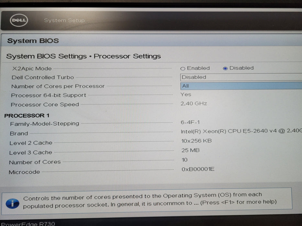
Task: Select Enabled for X2Apic Mode
Action: (183, 68)
